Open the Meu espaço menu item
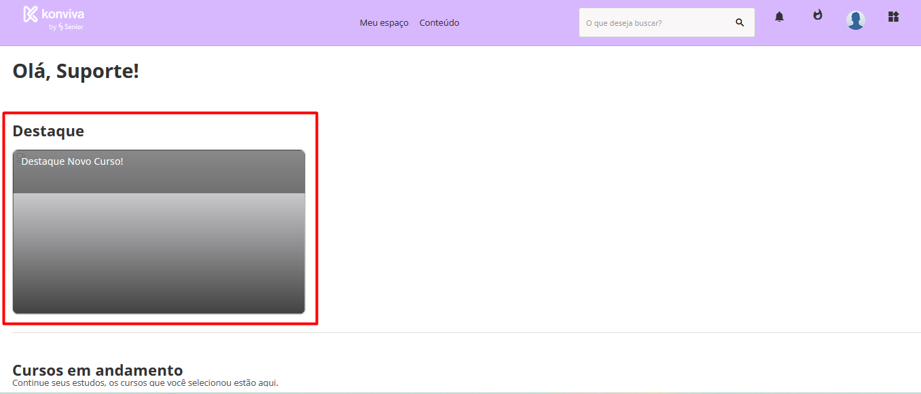921x394 pixels. (384, 23)
